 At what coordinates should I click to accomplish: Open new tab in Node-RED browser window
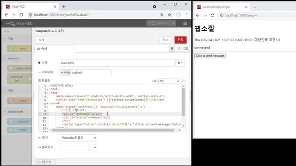(64, 7)
